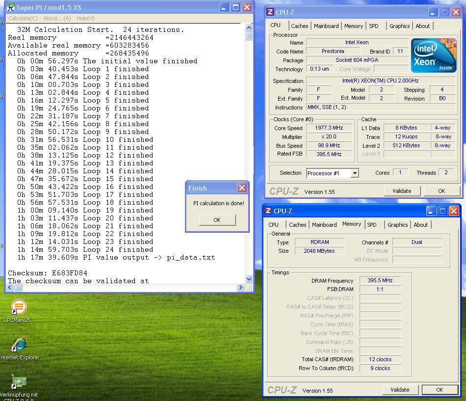This screenshot has width=466, height=401.
Task: Click the '9 clocks' Row To Column value
Action: (x=380, y=368)
